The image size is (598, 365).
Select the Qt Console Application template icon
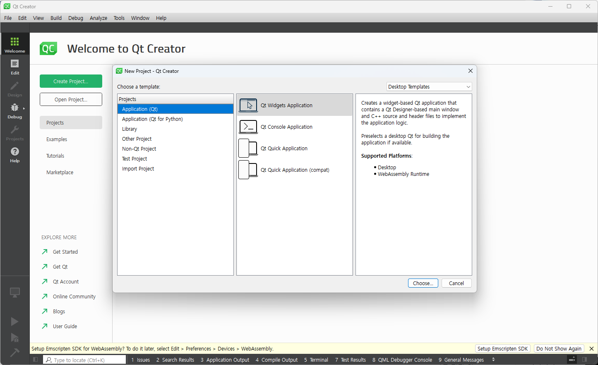pos(248,127)
